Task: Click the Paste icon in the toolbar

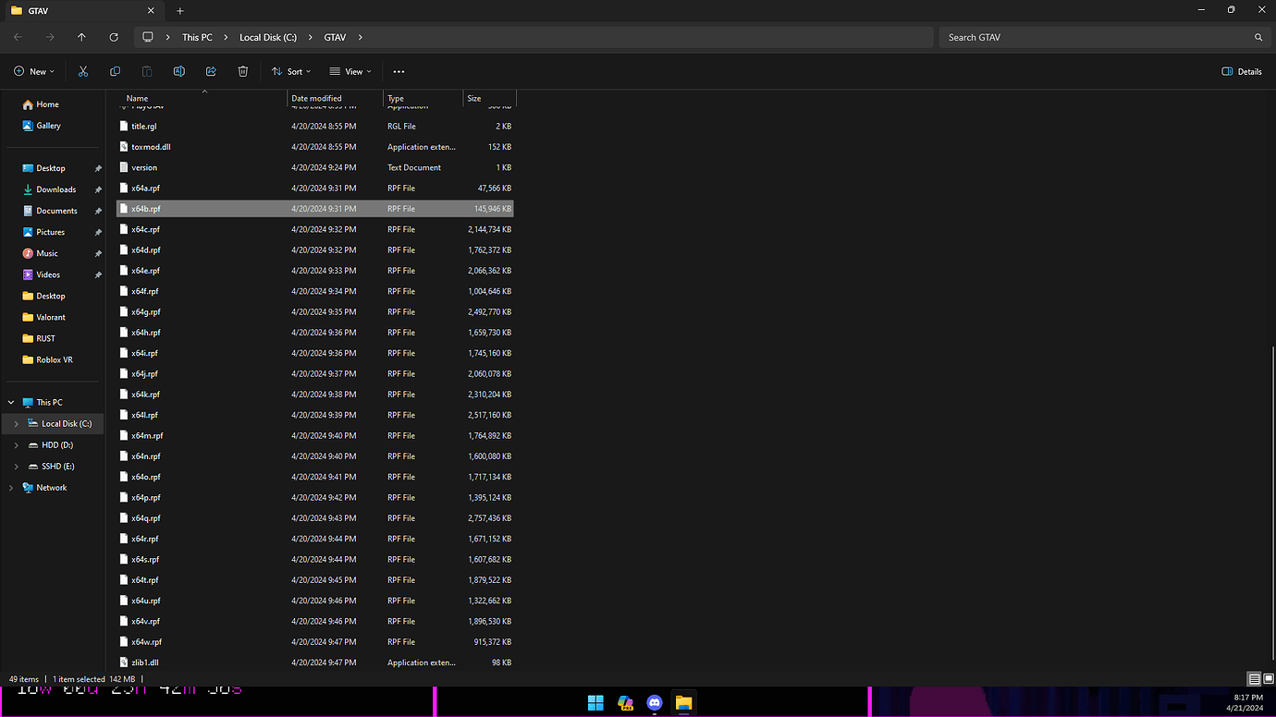Action: [146, 71]
